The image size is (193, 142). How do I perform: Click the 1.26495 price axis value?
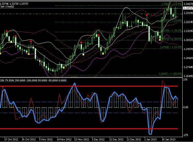188,76
